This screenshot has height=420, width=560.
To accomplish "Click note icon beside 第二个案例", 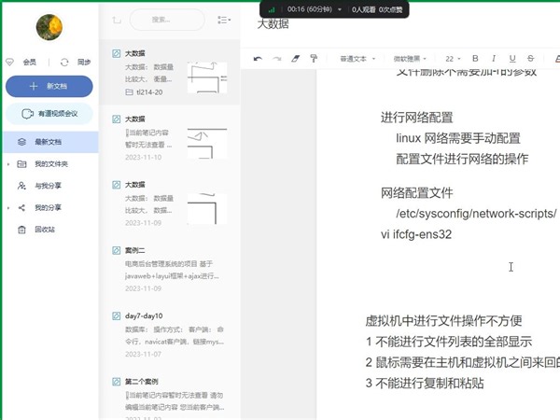I will pos(117,382).
